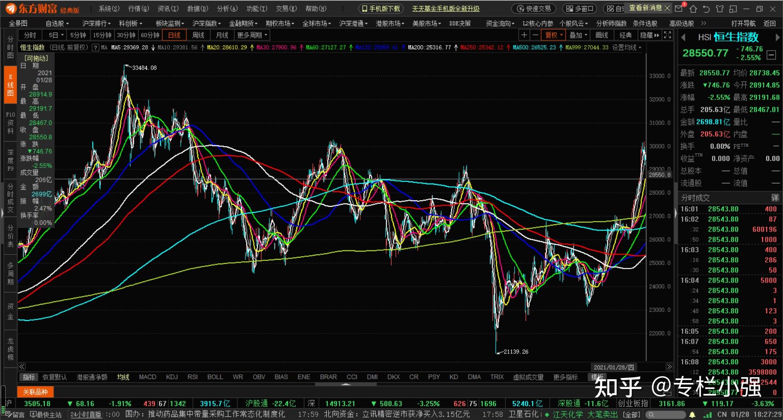Click 恢复默认 restore defaults
783x420 pixels.
tap(55, 377)
